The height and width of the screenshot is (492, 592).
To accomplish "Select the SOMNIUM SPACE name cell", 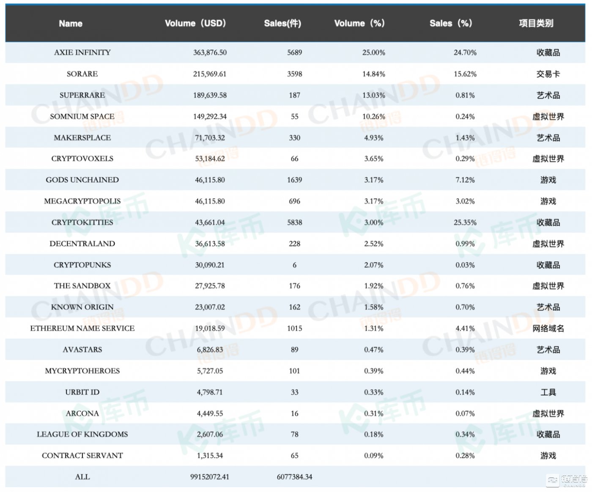I will click(82, 116).
